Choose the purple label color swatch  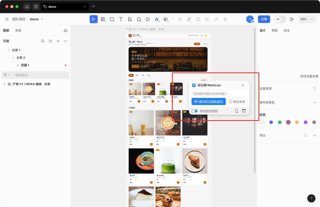[305, 122]
